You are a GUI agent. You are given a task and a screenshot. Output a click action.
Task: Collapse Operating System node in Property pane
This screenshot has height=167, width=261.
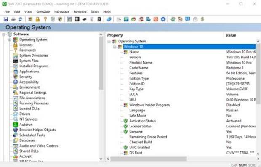109,41
